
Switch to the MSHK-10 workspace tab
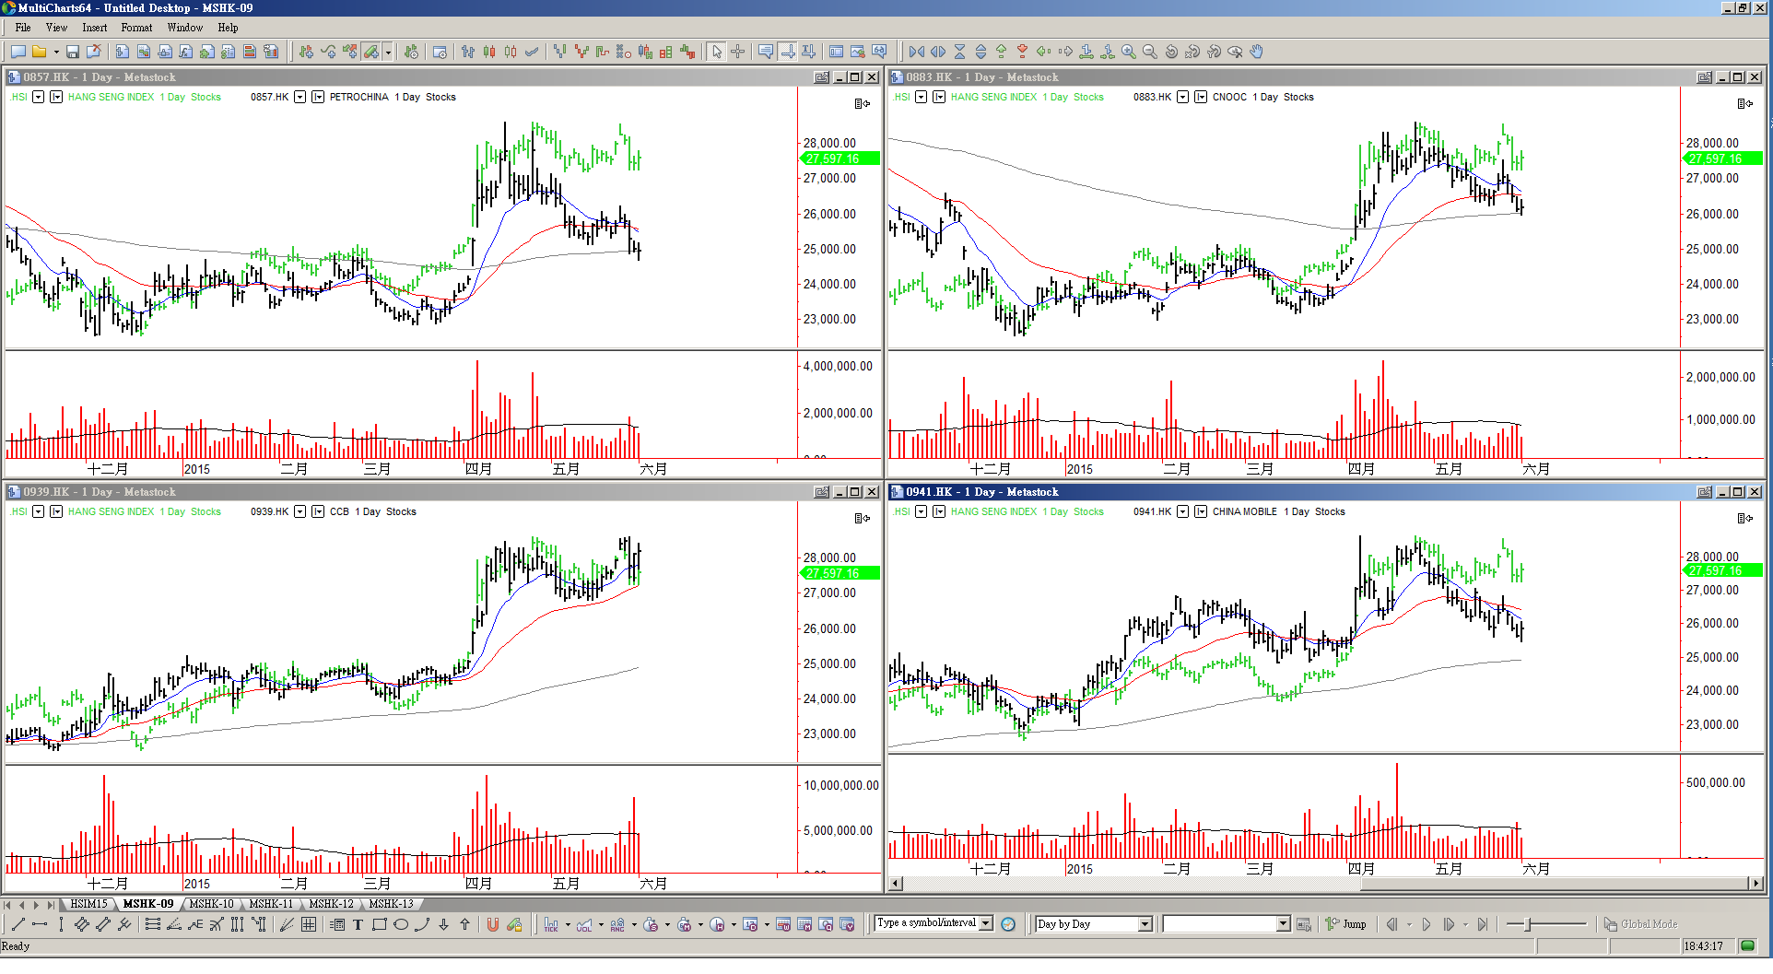point(211,904)
